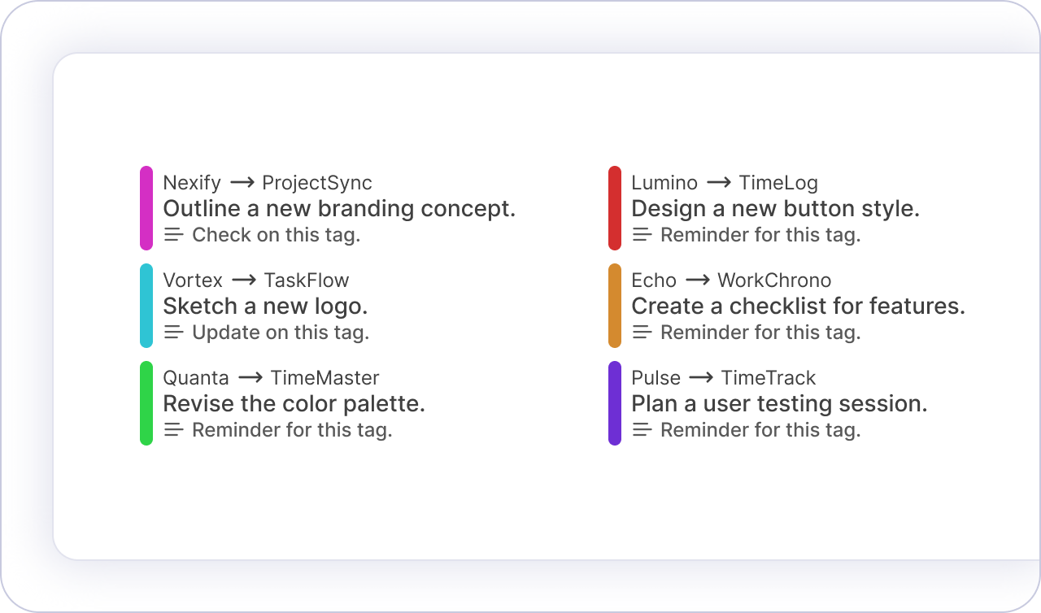Click the notes icon under "Design a new button style."
Screen dimensions: 1041x613
[x=642, y=235]
